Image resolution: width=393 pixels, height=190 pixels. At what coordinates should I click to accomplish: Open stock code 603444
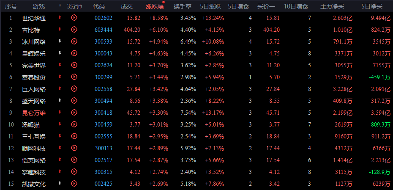tap(104, 30)
